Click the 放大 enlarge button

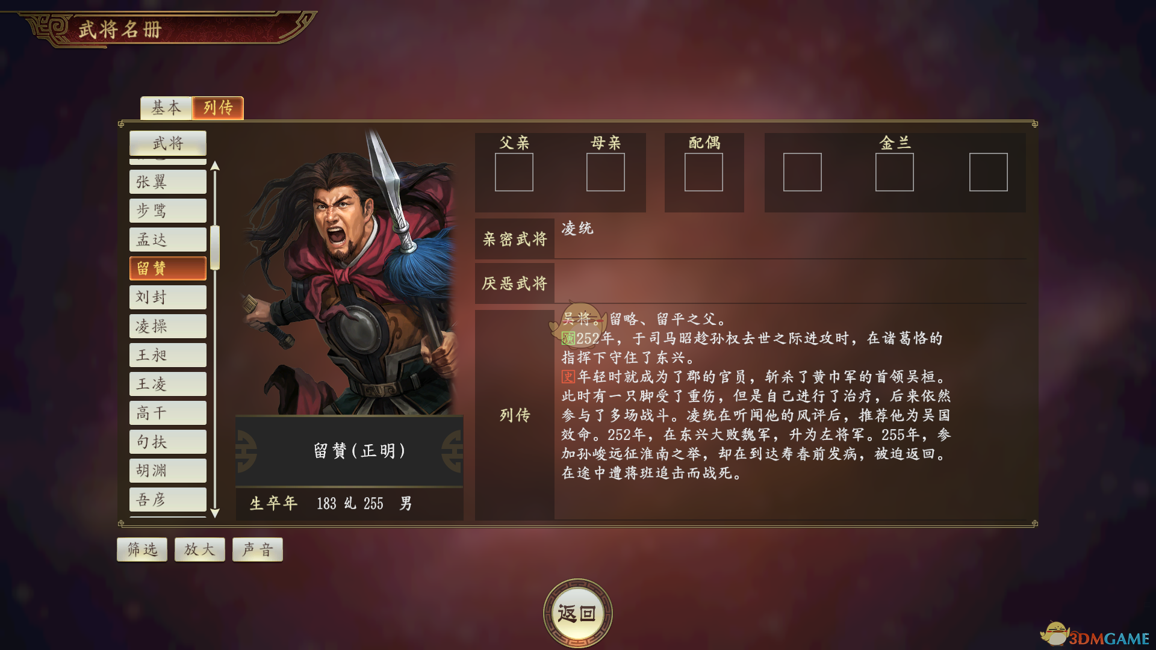(200, 549)
